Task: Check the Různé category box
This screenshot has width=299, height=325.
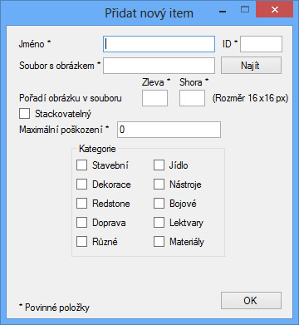Action: tap(81, 242)
